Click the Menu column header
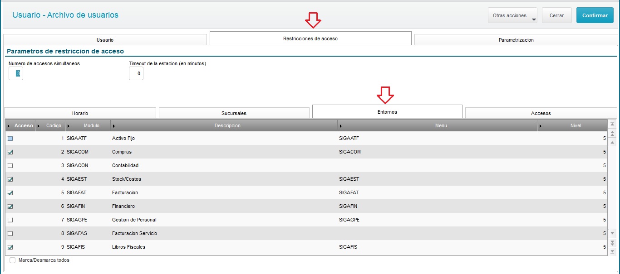 click(438, 125)
